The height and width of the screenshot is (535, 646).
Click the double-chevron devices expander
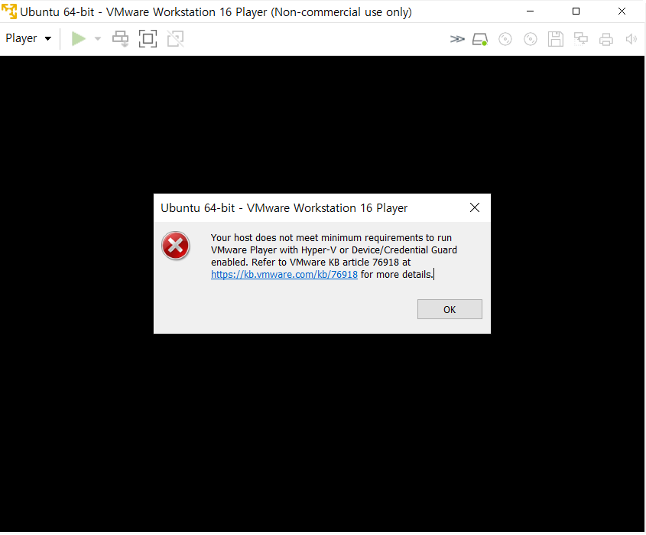click(x=457, y=39)
